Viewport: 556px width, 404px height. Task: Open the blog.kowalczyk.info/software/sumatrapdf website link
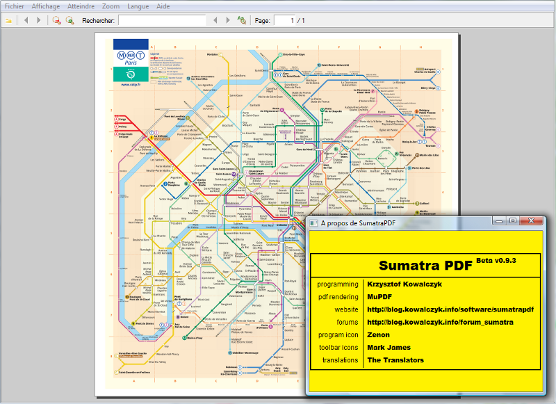(x=450, y=309)
